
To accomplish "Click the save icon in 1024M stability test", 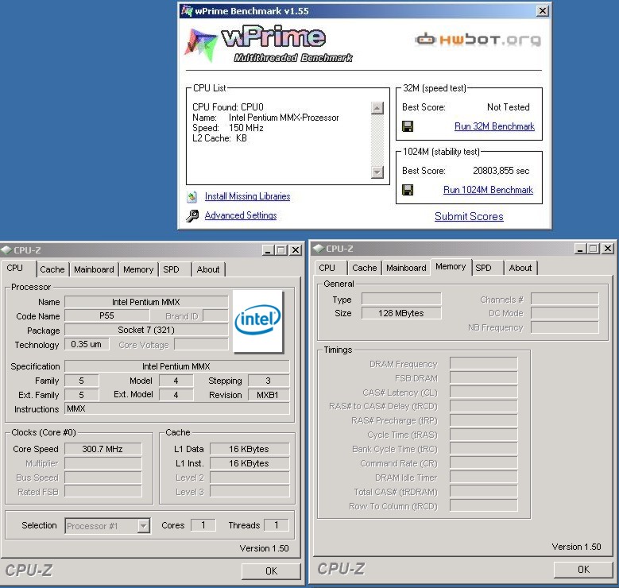I will [x=408, y=190].
